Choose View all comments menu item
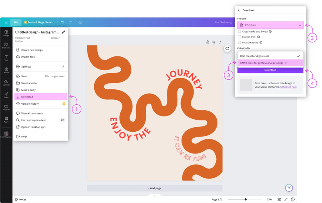 (x=41, y=113)
